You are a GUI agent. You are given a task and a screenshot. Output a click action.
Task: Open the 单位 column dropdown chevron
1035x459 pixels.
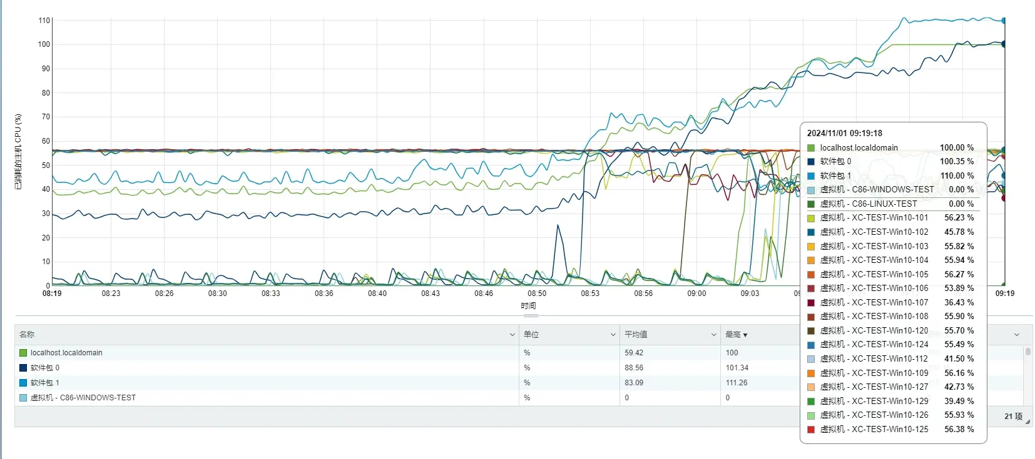point(613,335)
